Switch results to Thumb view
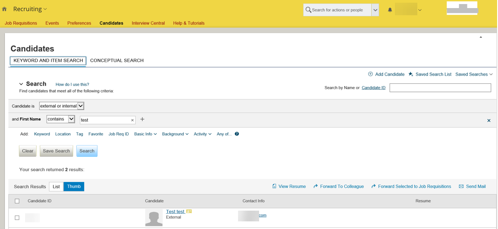498x229 pixels. pyautogui.click(x=74, y=186)
